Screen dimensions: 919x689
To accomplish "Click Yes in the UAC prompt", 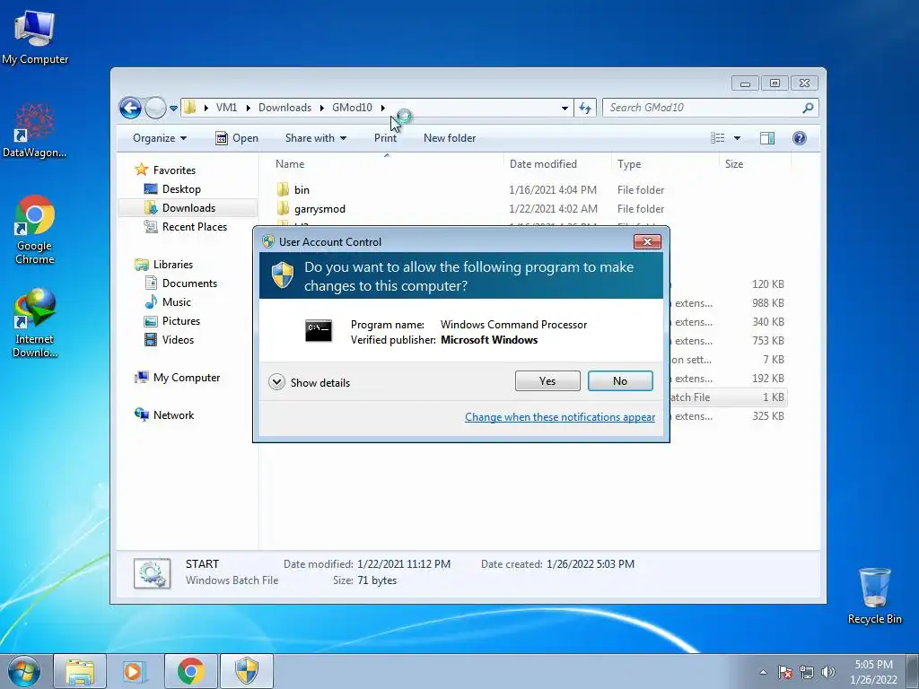I will coord(547,380).
